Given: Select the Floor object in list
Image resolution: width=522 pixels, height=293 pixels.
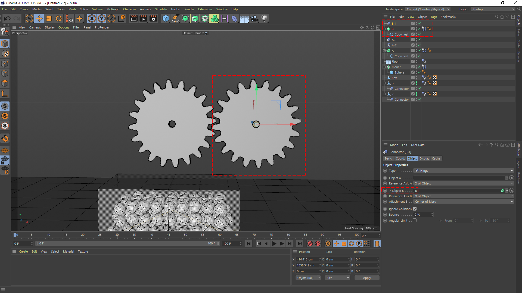Looking at the screenshot, I should point(395,62).
